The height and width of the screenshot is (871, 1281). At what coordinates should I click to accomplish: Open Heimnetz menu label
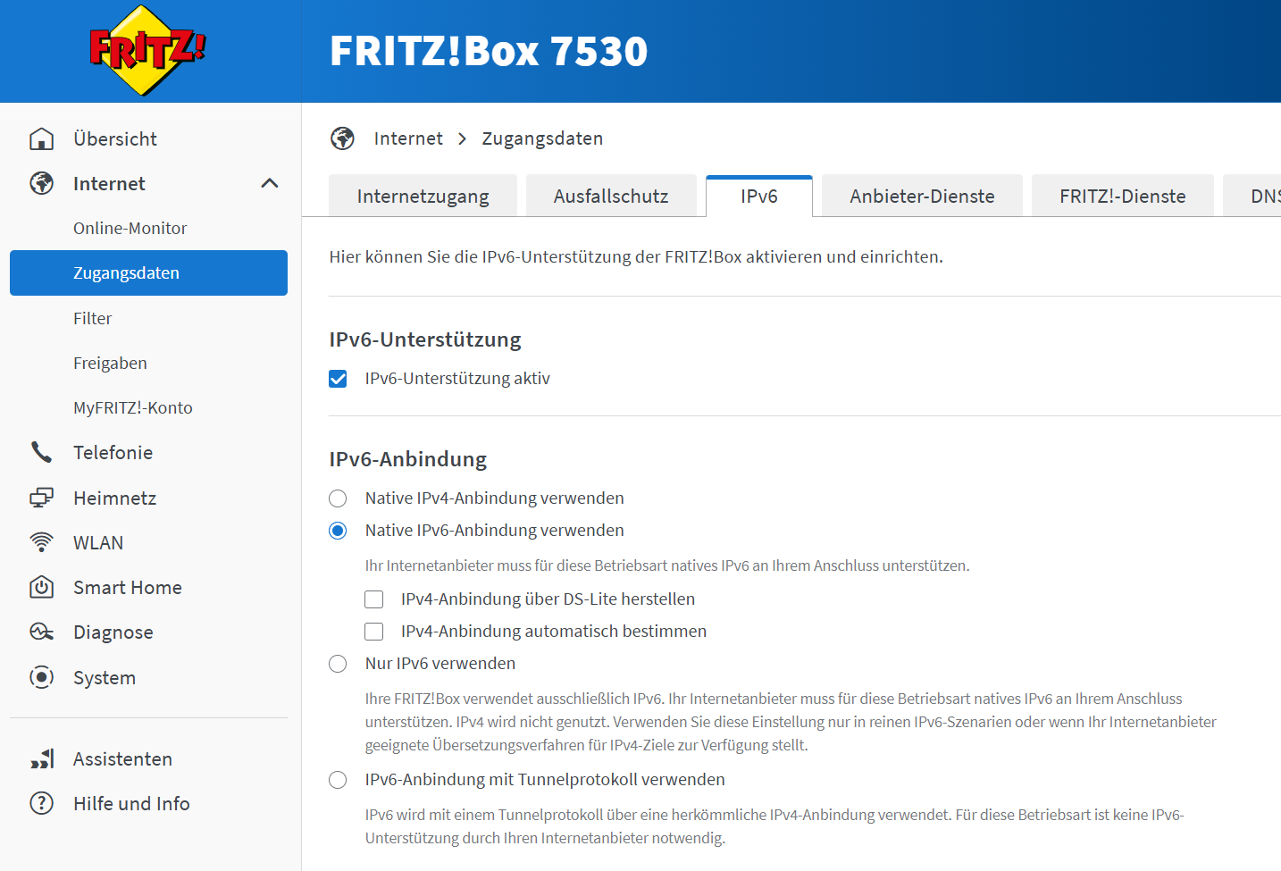(x=115, y=498)
